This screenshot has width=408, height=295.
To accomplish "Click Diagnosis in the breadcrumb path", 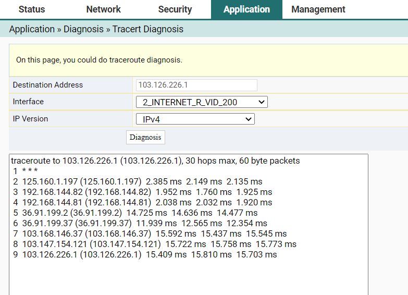I will (83, 29).
